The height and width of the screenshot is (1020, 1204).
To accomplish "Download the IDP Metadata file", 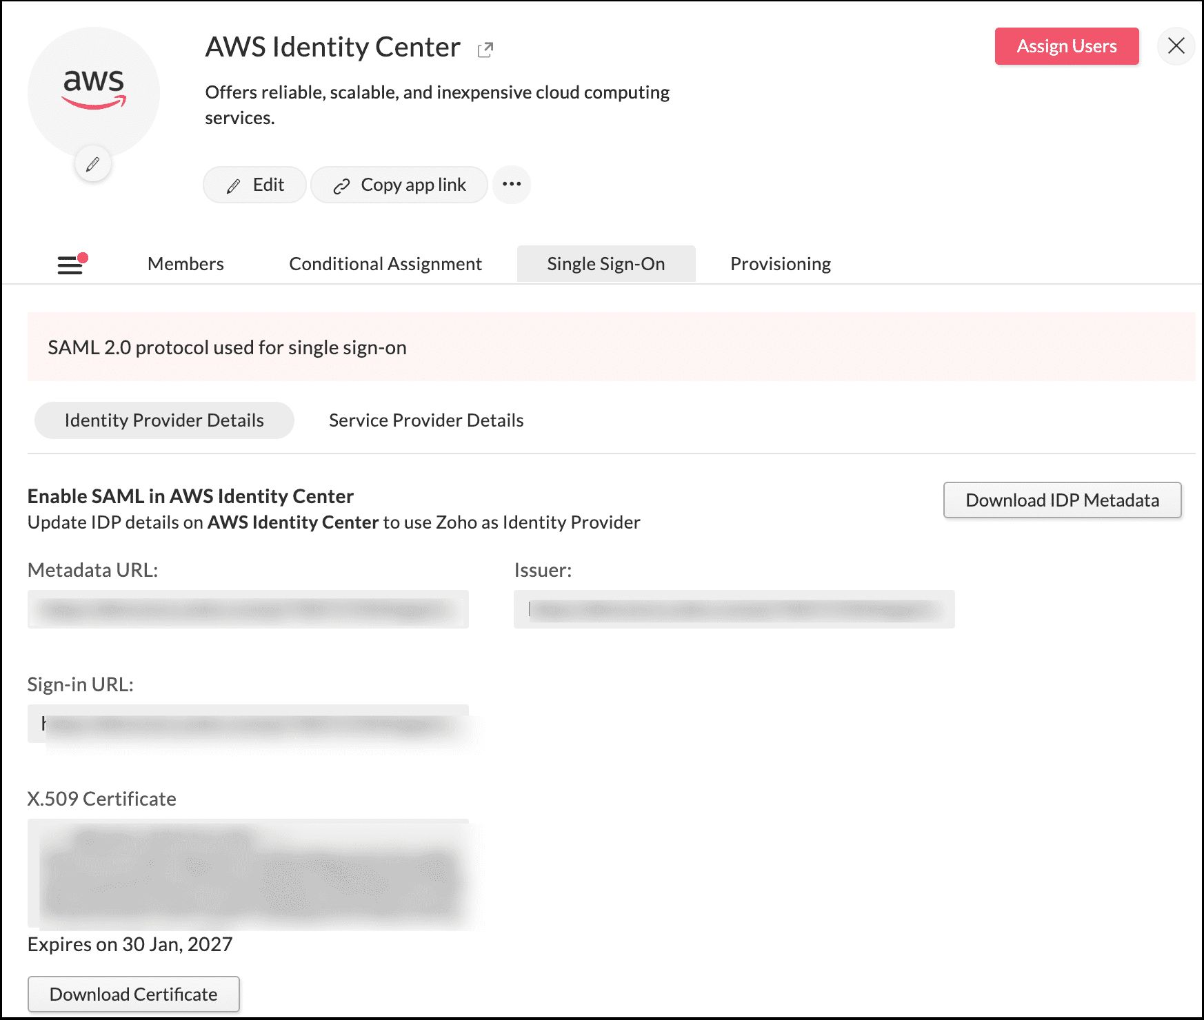I will click(x=1062, y=500).
